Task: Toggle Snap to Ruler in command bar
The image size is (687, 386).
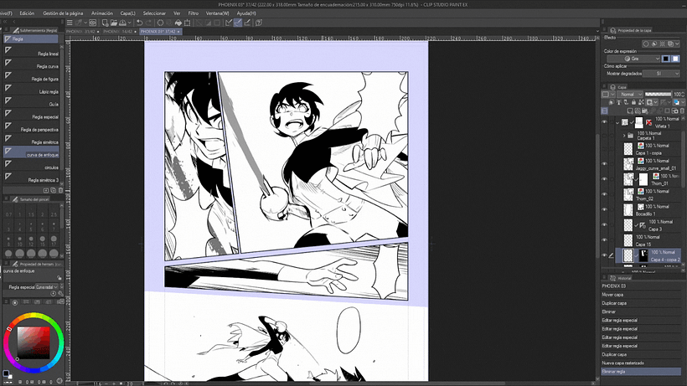Action: (229, 23)
